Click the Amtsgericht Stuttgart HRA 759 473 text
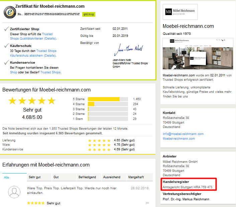This screenshot has height=207, width=236. [x=188, y=187]
